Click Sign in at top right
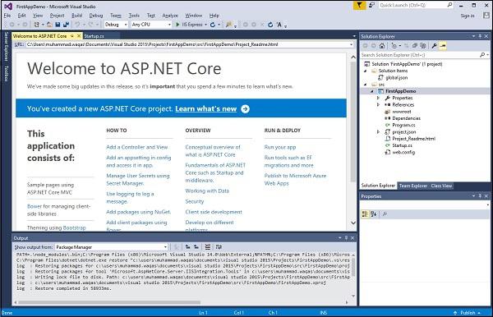Screen dimensions: 493x317 (468, 16)
